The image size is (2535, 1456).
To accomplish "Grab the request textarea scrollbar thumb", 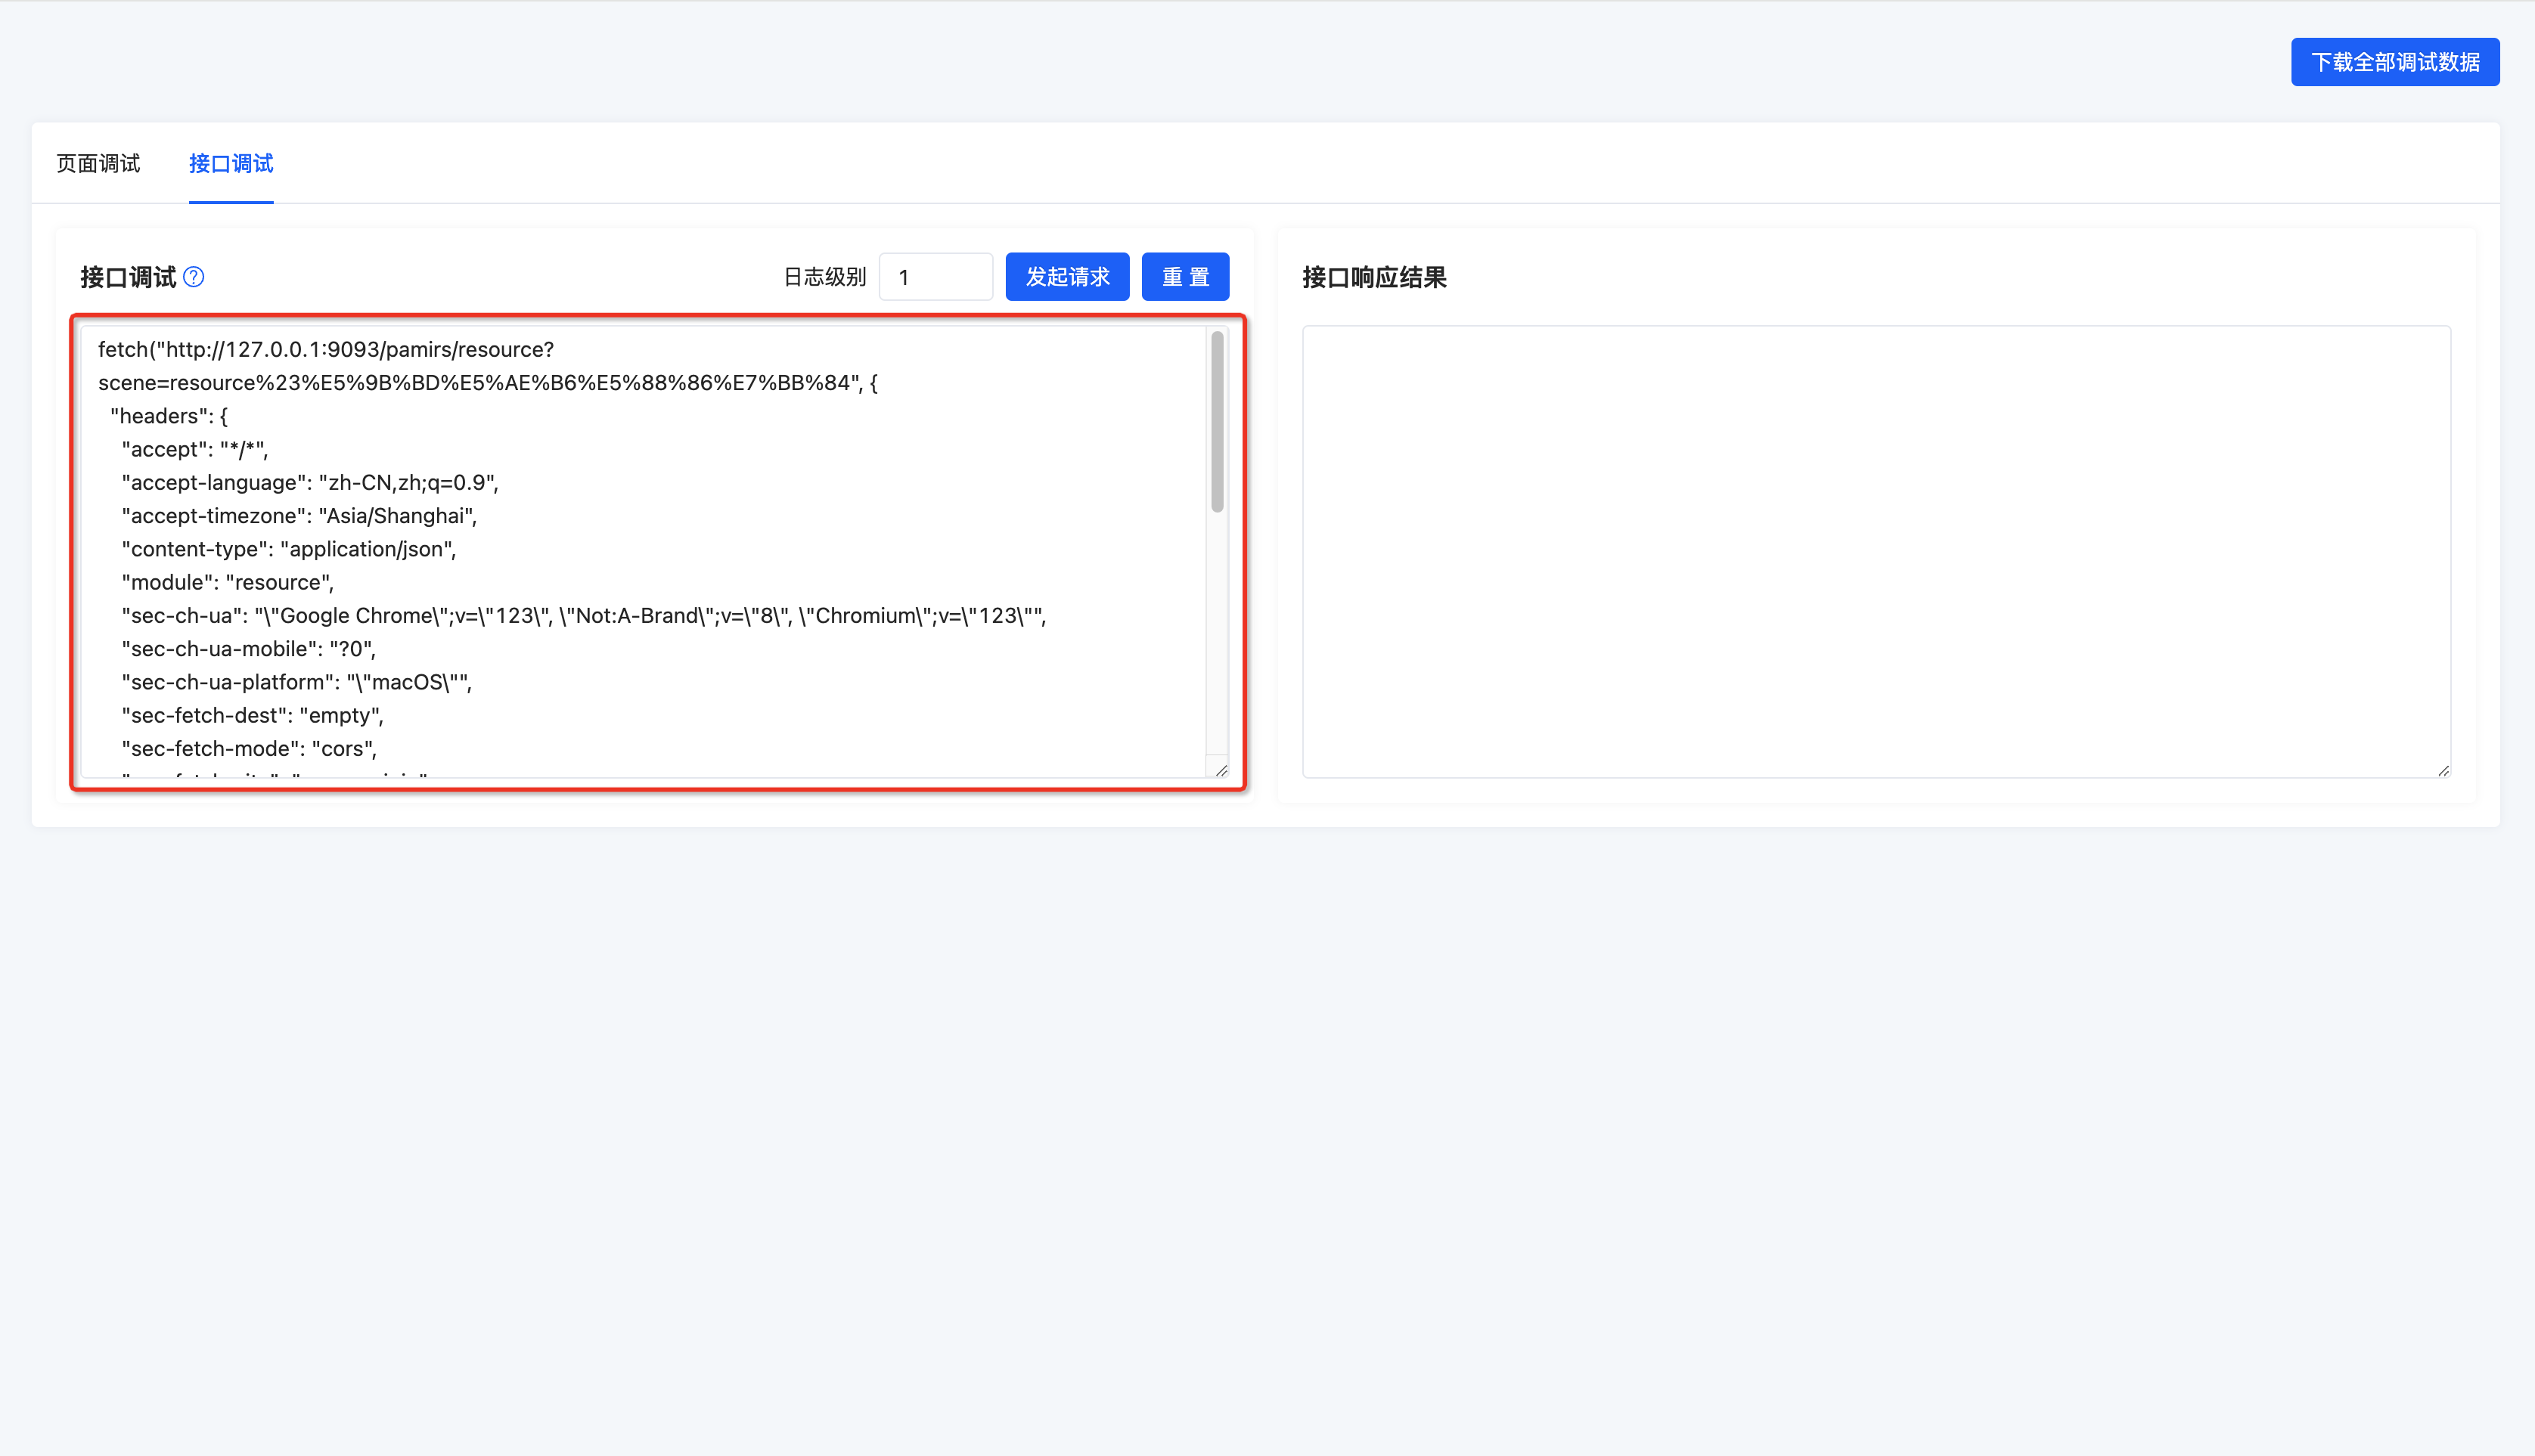I will [1217, 420].
